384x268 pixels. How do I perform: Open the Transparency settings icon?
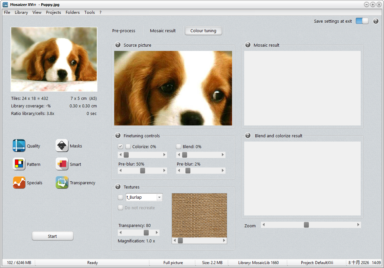(62, 183)
